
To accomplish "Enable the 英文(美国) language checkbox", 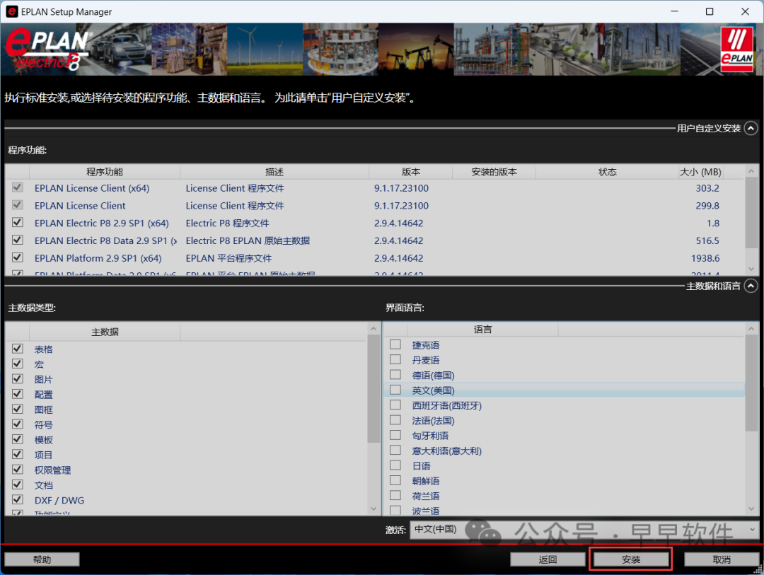I will click(395, 390).
